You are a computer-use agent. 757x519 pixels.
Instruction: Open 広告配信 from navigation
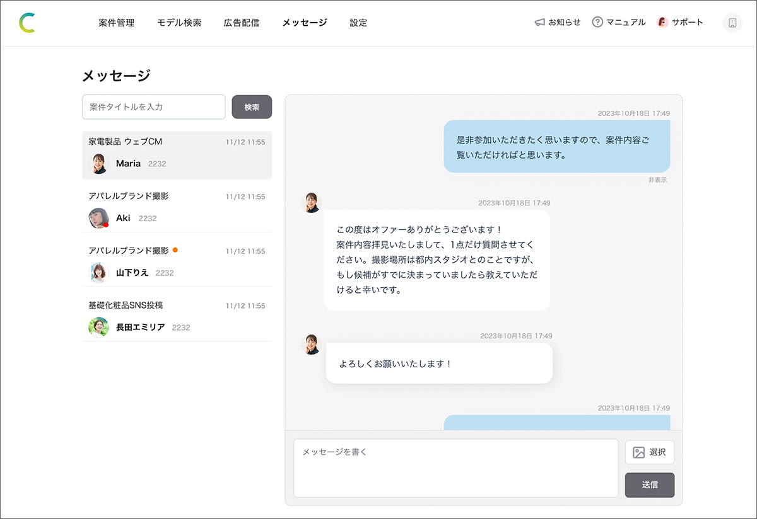click(241, 23)
